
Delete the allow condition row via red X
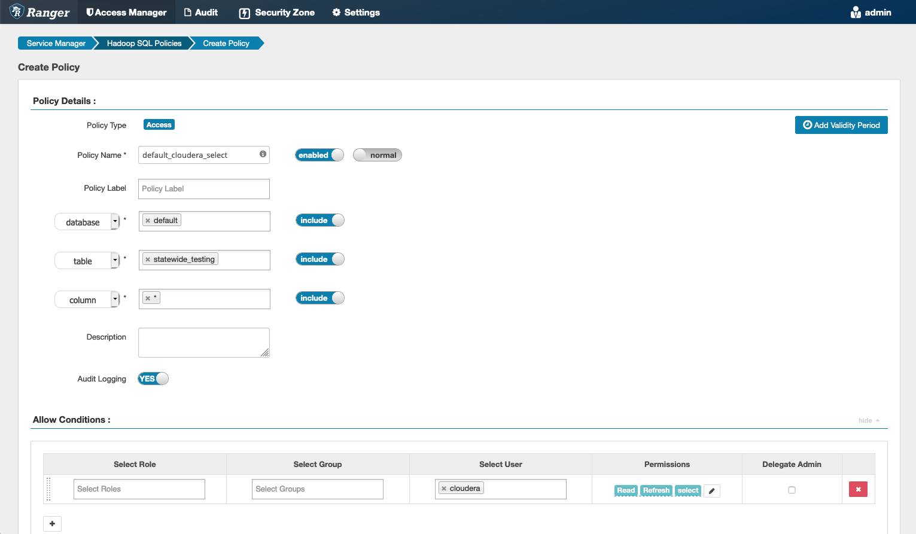[x=857, y=489]
